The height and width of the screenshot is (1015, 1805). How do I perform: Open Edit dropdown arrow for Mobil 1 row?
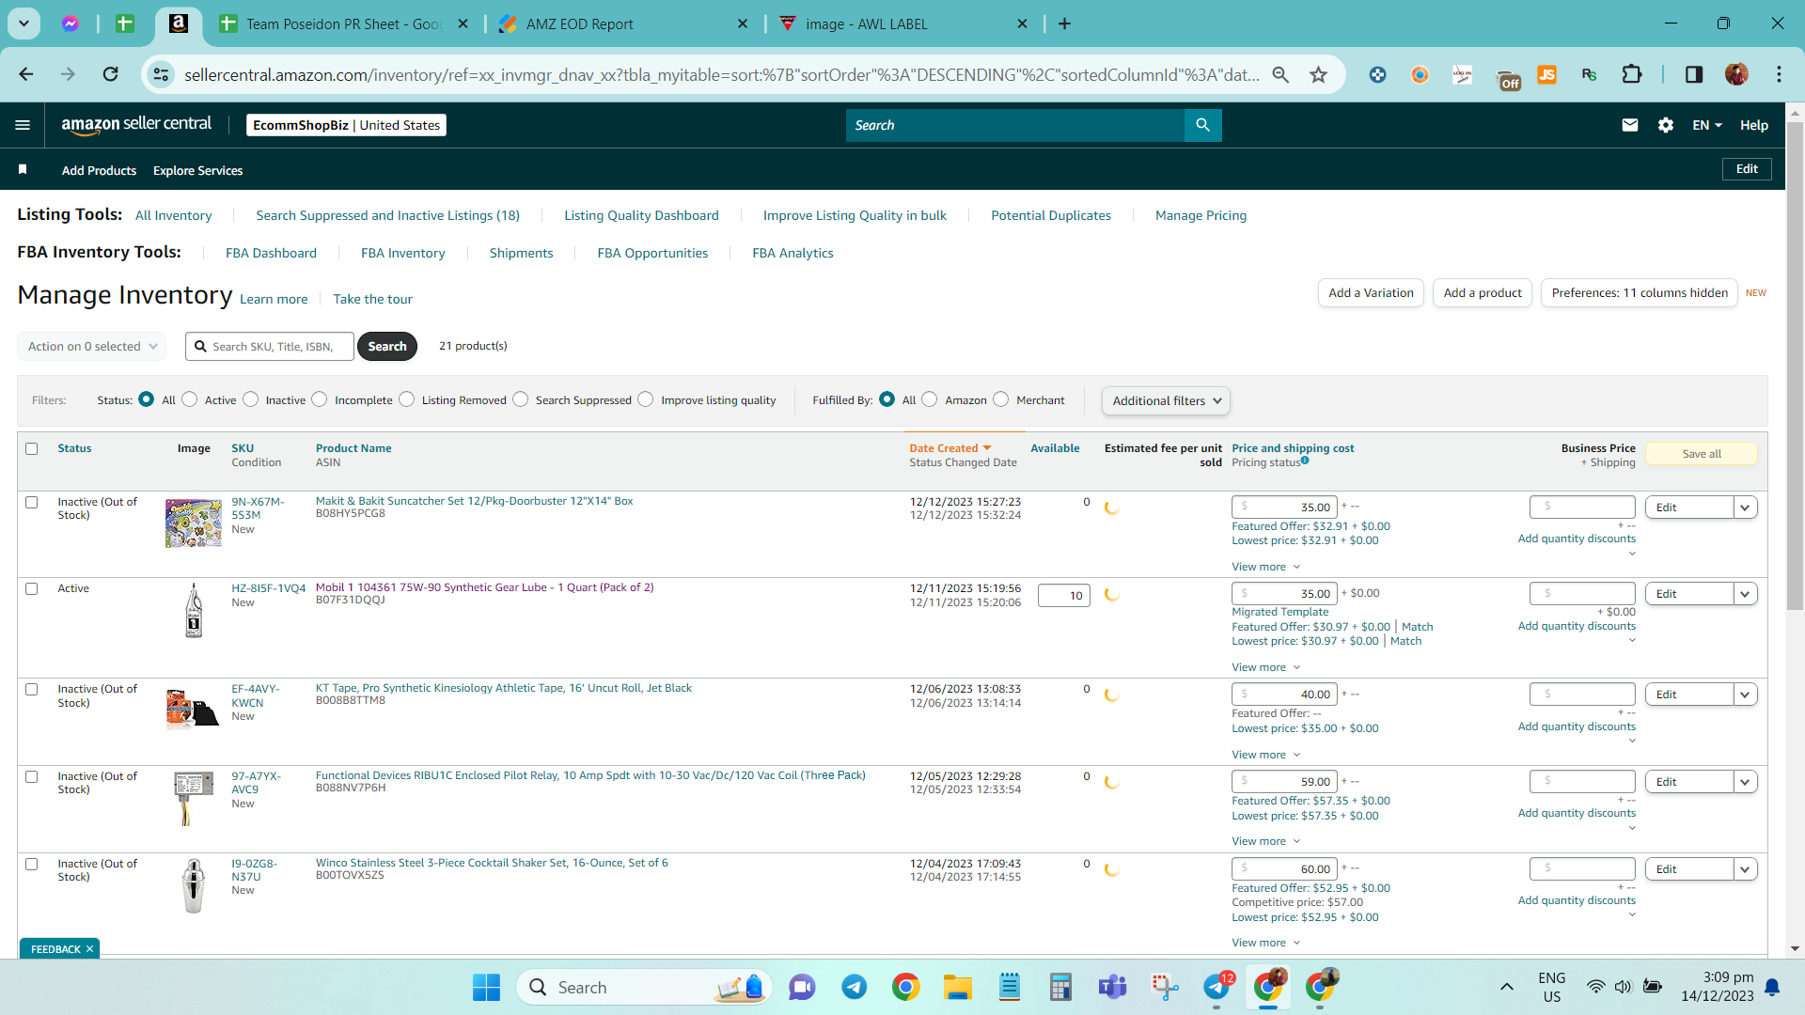tap(1746, 594)
